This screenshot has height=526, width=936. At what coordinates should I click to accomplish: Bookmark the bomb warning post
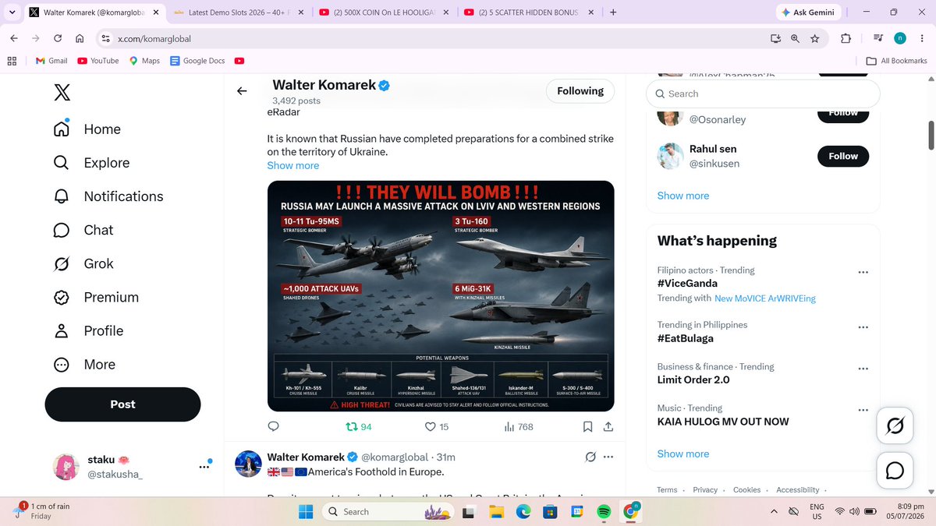pos(588,426)
